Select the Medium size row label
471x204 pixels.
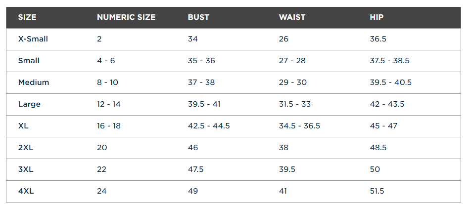coord(34,82)
